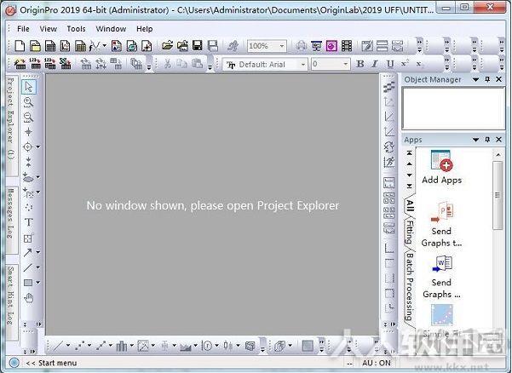The width and height of the screenshot is (512, 373).
Task: Open the Window menu
Action: pyautogui.click(x=111, y=29)
